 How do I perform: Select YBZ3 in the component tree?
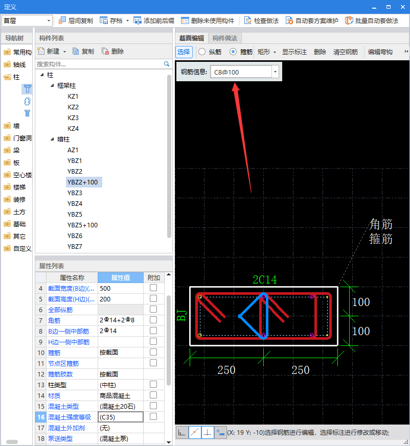(75, 193)
